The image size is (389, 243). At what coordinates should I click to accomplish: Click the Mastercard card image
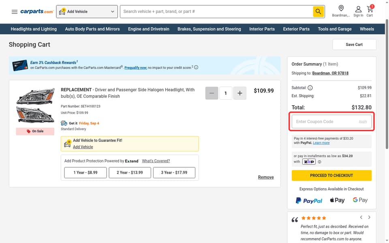(x=20, y=65)
